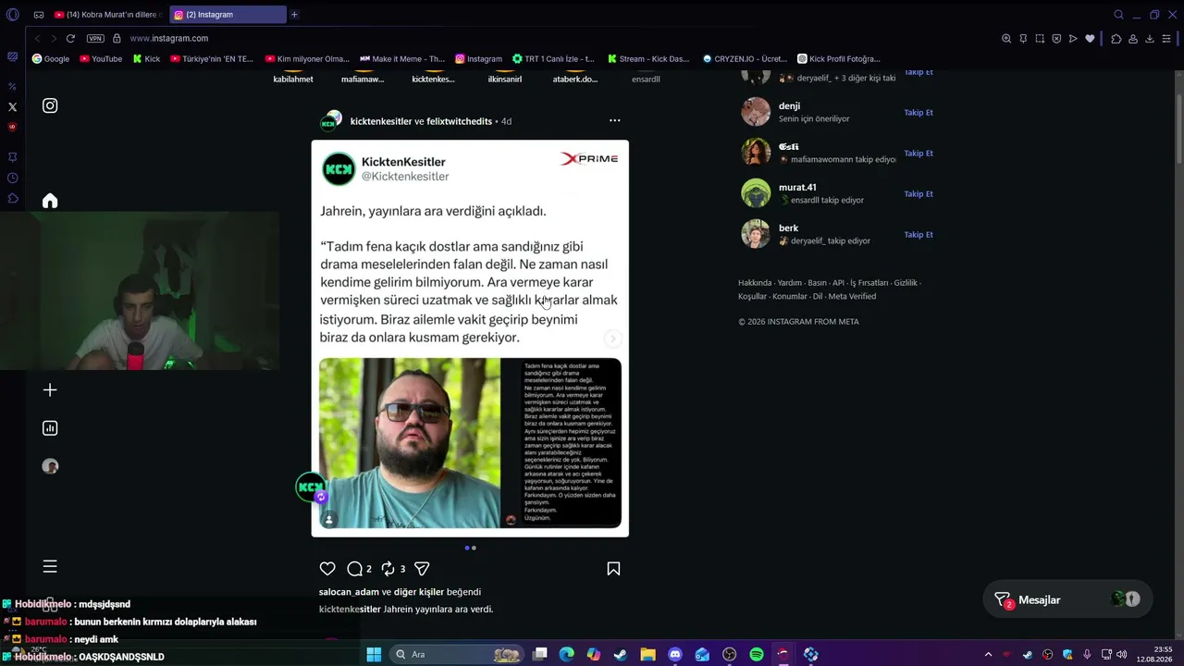Take a snapshot with the Opera snapshot tool
Screen dimensions: 1184x666
1040,38
